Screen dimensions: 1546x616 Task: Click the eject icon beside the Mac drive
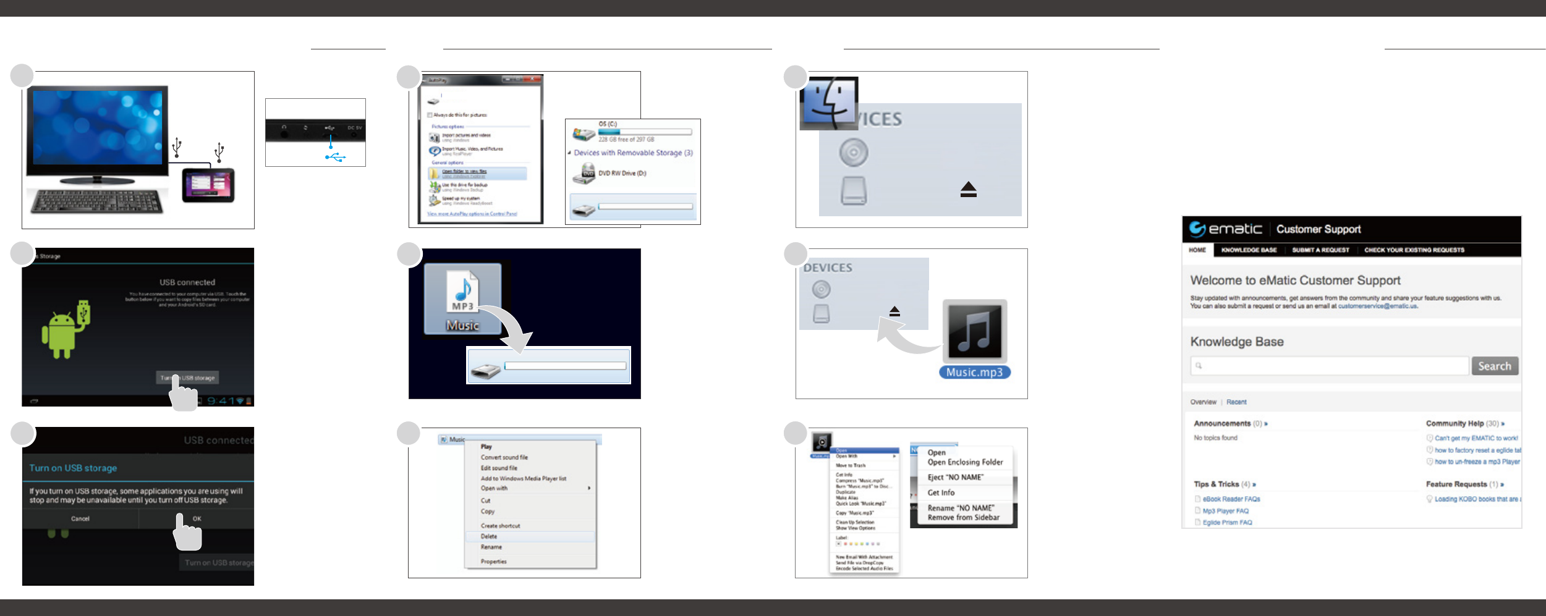[968, 189]
